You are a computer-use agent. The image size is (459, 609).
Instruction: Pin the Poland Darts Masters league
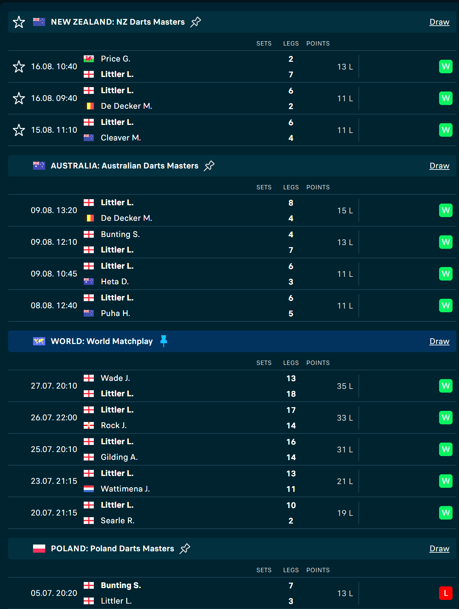pyautogui.click(x=185, y=549)
